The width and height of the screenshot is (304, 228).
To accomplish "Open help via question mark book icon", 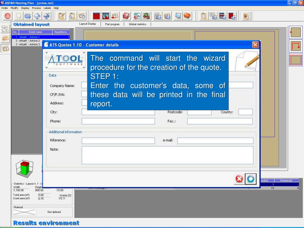I will click(247, 16).
